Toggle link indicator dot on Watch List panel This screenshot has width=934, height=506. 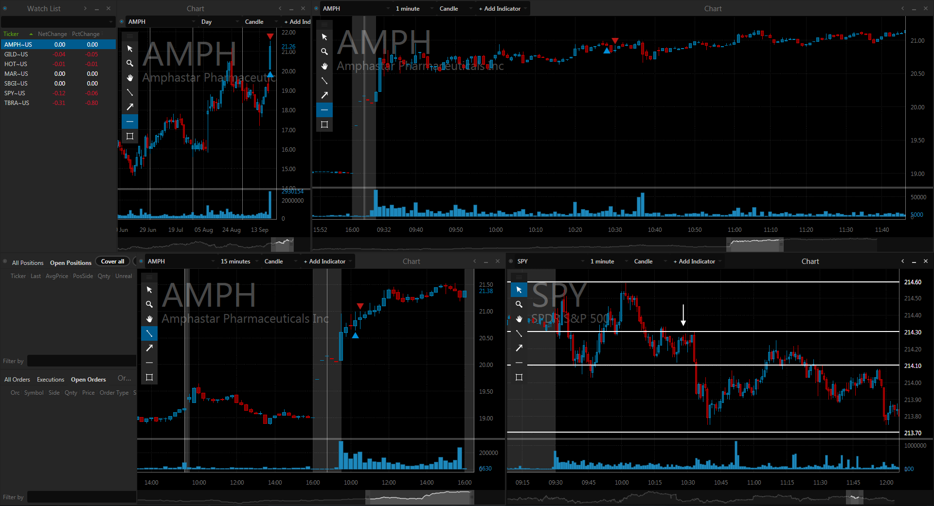pos(5,8)
